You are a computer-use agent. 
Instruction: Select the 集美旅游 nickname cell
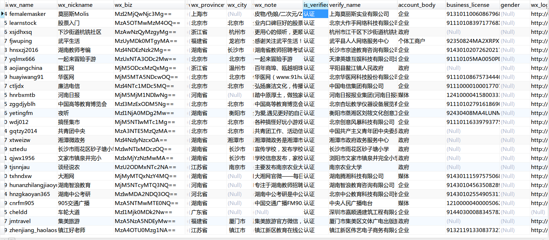coord(85,221)
